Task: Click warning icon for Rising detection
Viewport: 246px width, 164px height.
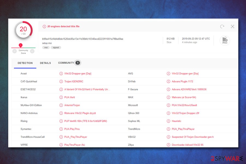Action: (61, 121)
